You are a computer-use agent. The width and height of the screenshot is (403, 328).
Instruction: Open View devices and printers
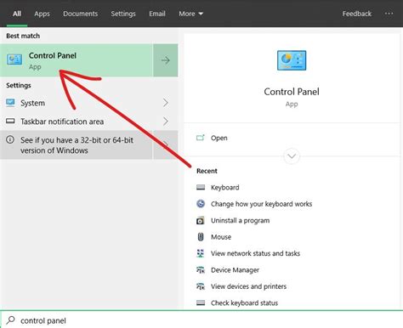click(x=248, y=286)
